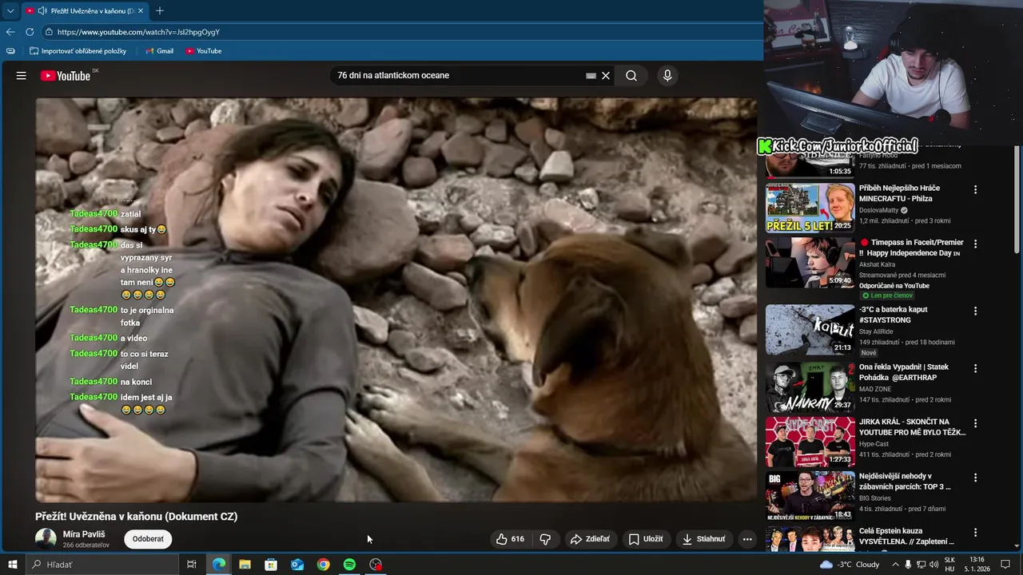Viewport: 1023px width, 575px height.
Task: Click the Míra Pavliš channel avatar
Action: click(46, 539)
